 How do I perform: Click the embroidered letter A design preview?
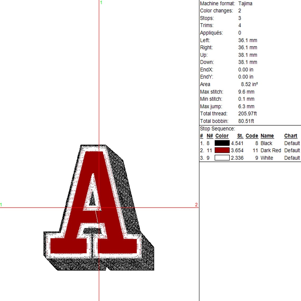tap(99, 208)
